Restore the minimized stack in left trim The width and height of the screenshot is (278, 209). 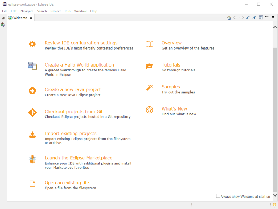click(3, 18)
